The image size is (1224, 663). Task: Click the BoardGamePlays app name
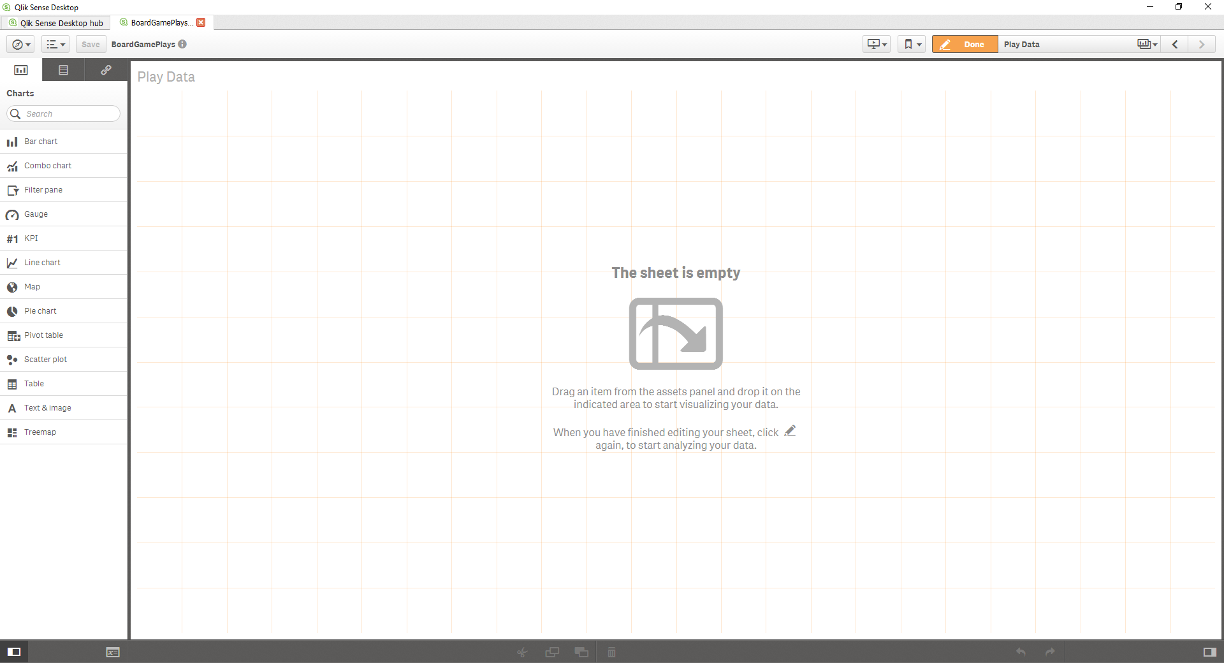[x=143, y=44]
